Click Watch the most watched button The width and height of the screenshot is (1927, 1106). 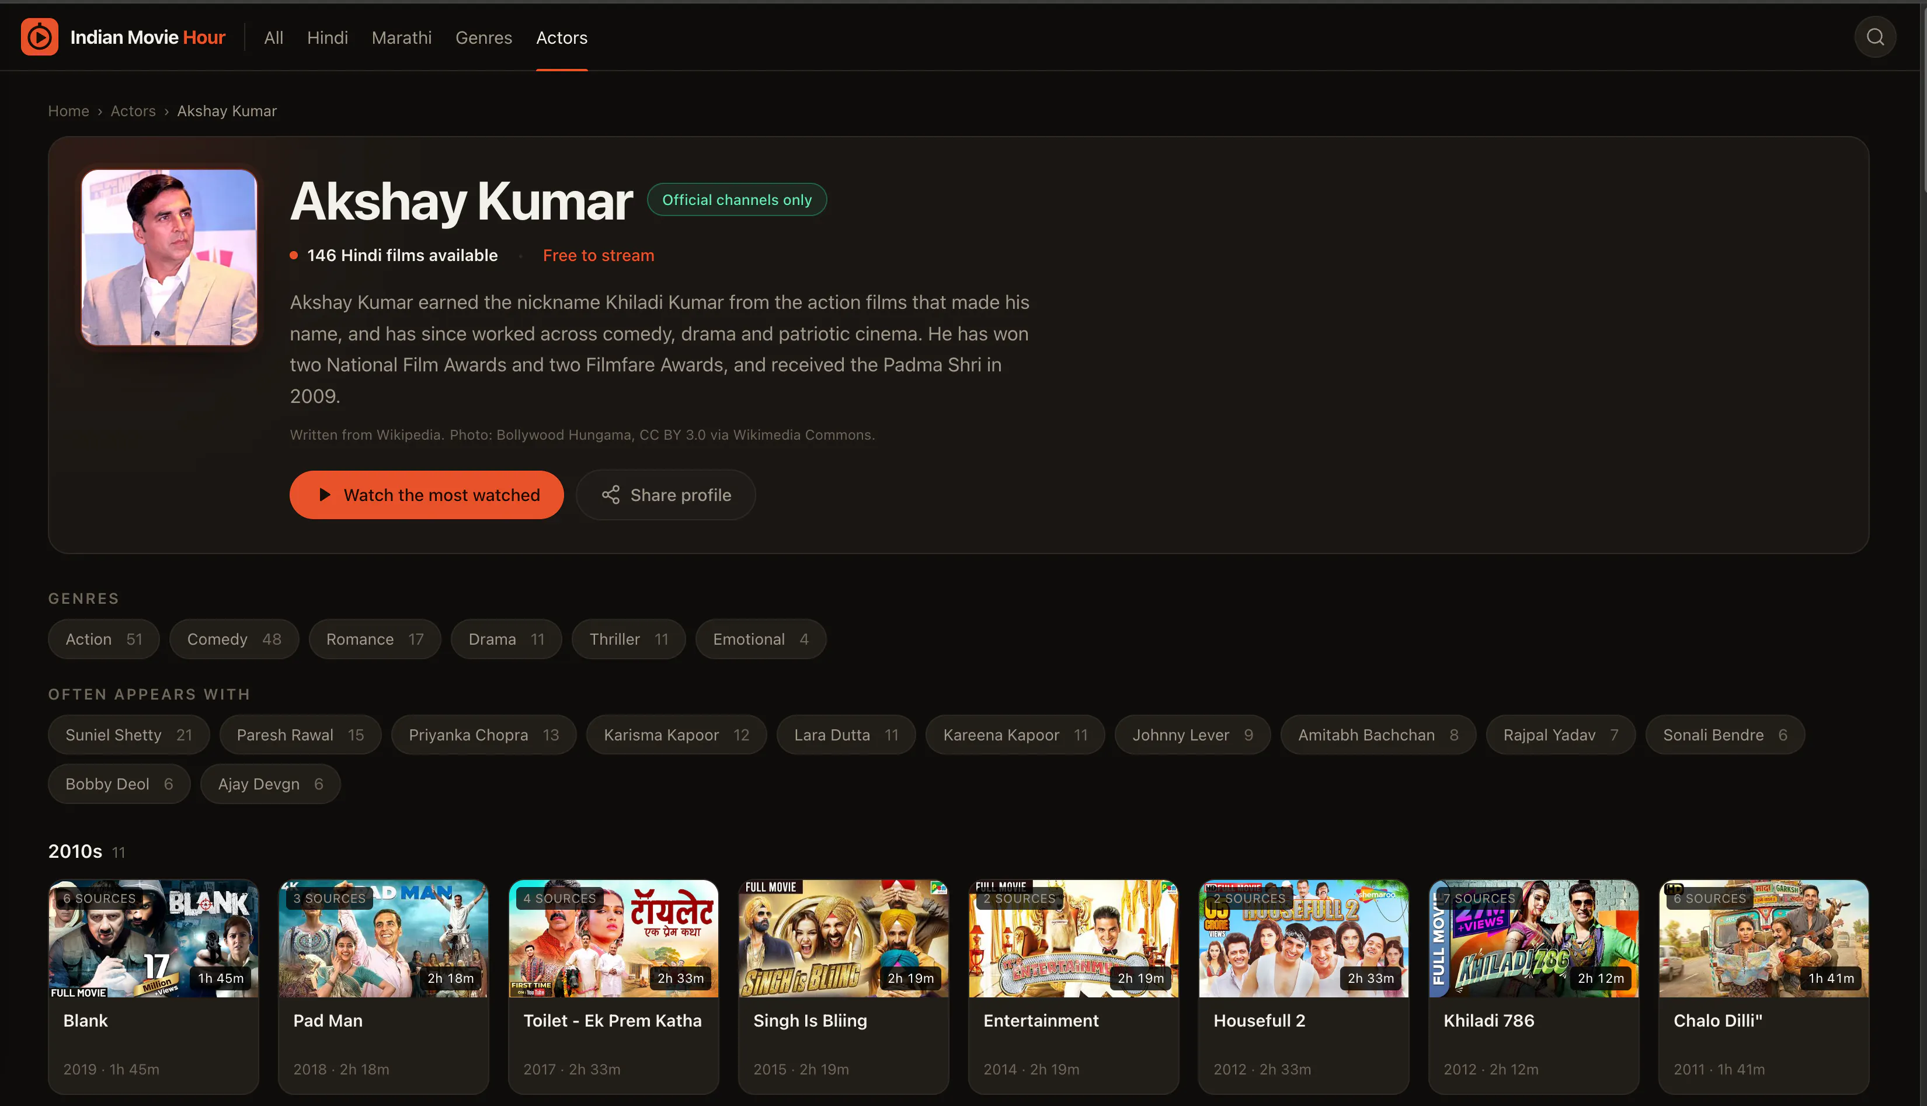pyautogui.click(x=427, y=495)
